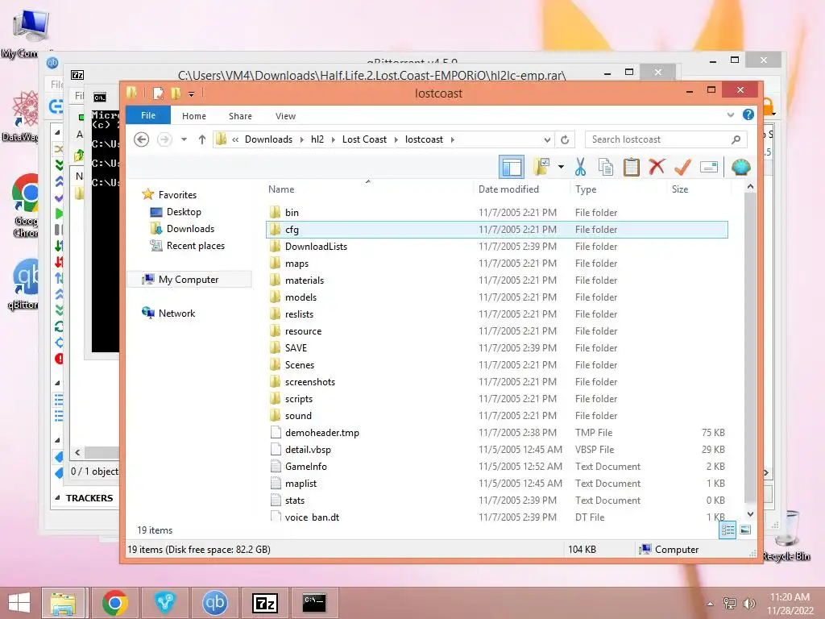Collapse TRACKERS section in qBittorrent sidebar
This screenshot has width=825, height=619.
click(57, 498)
